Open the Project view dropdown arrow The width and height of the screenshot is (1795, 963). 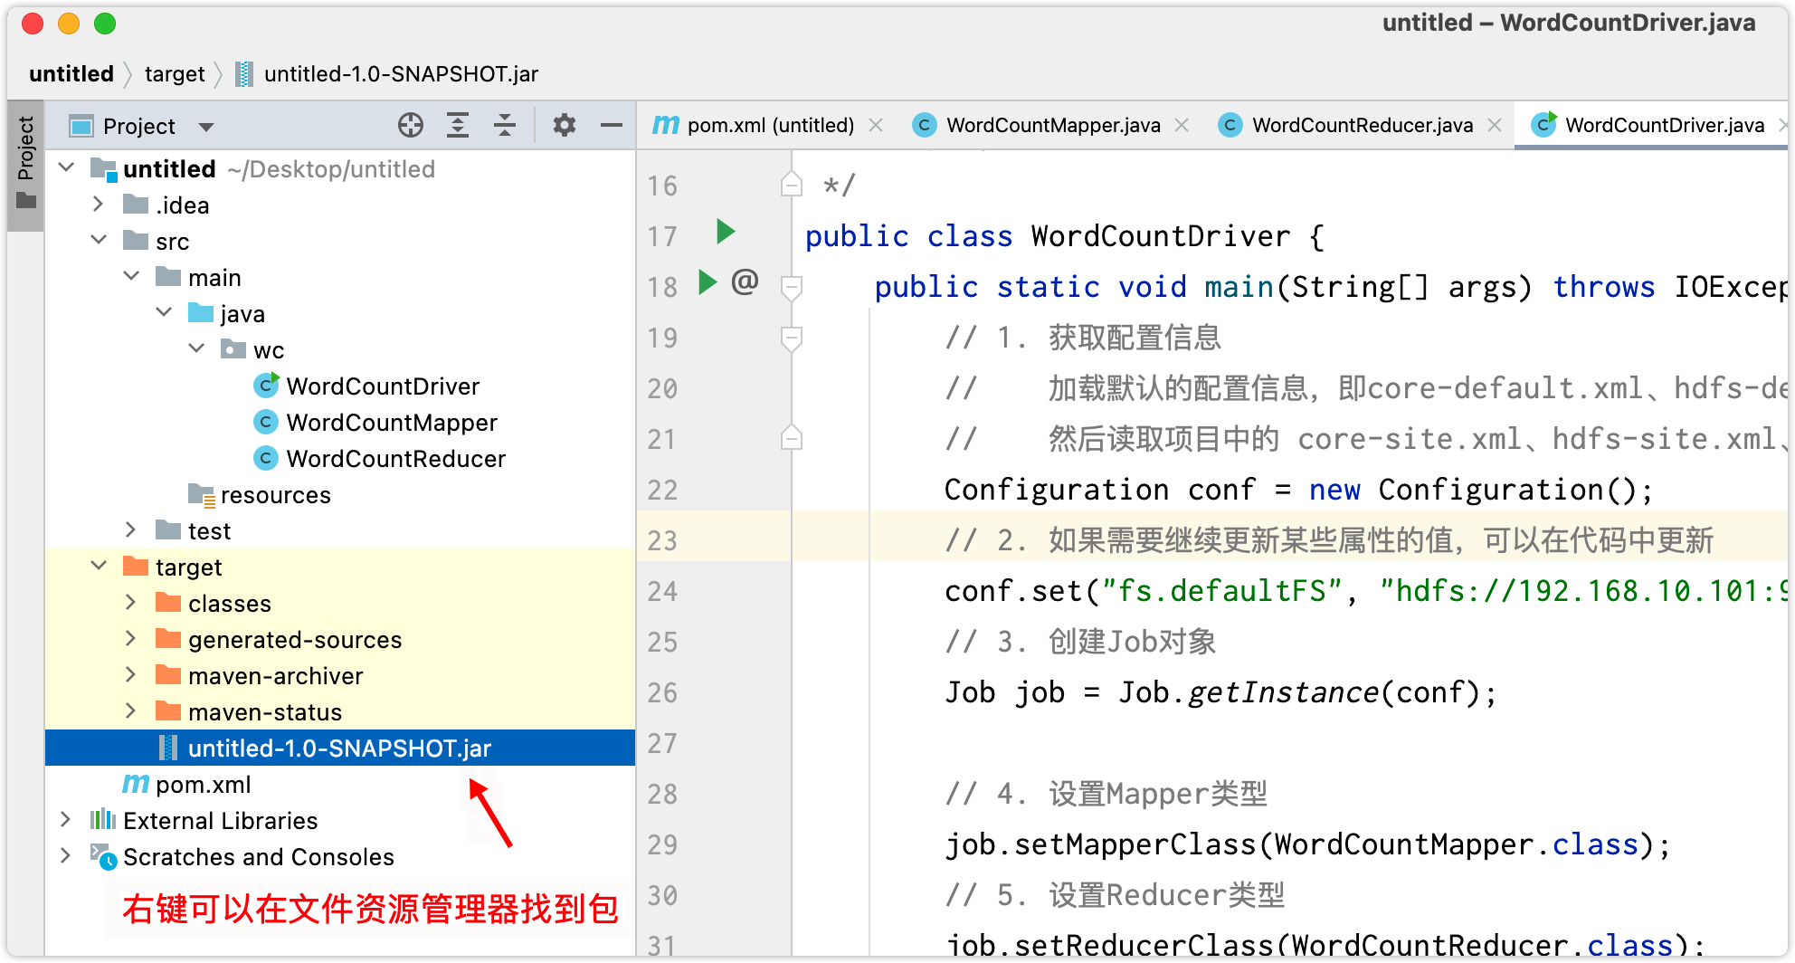(x=206, y=127)
